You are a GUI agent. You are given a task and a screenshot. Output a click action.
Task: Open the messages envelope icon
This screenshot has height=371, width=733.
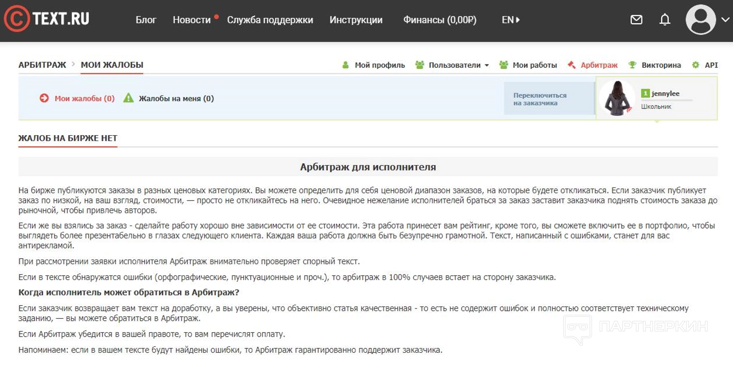coord(636,20)
